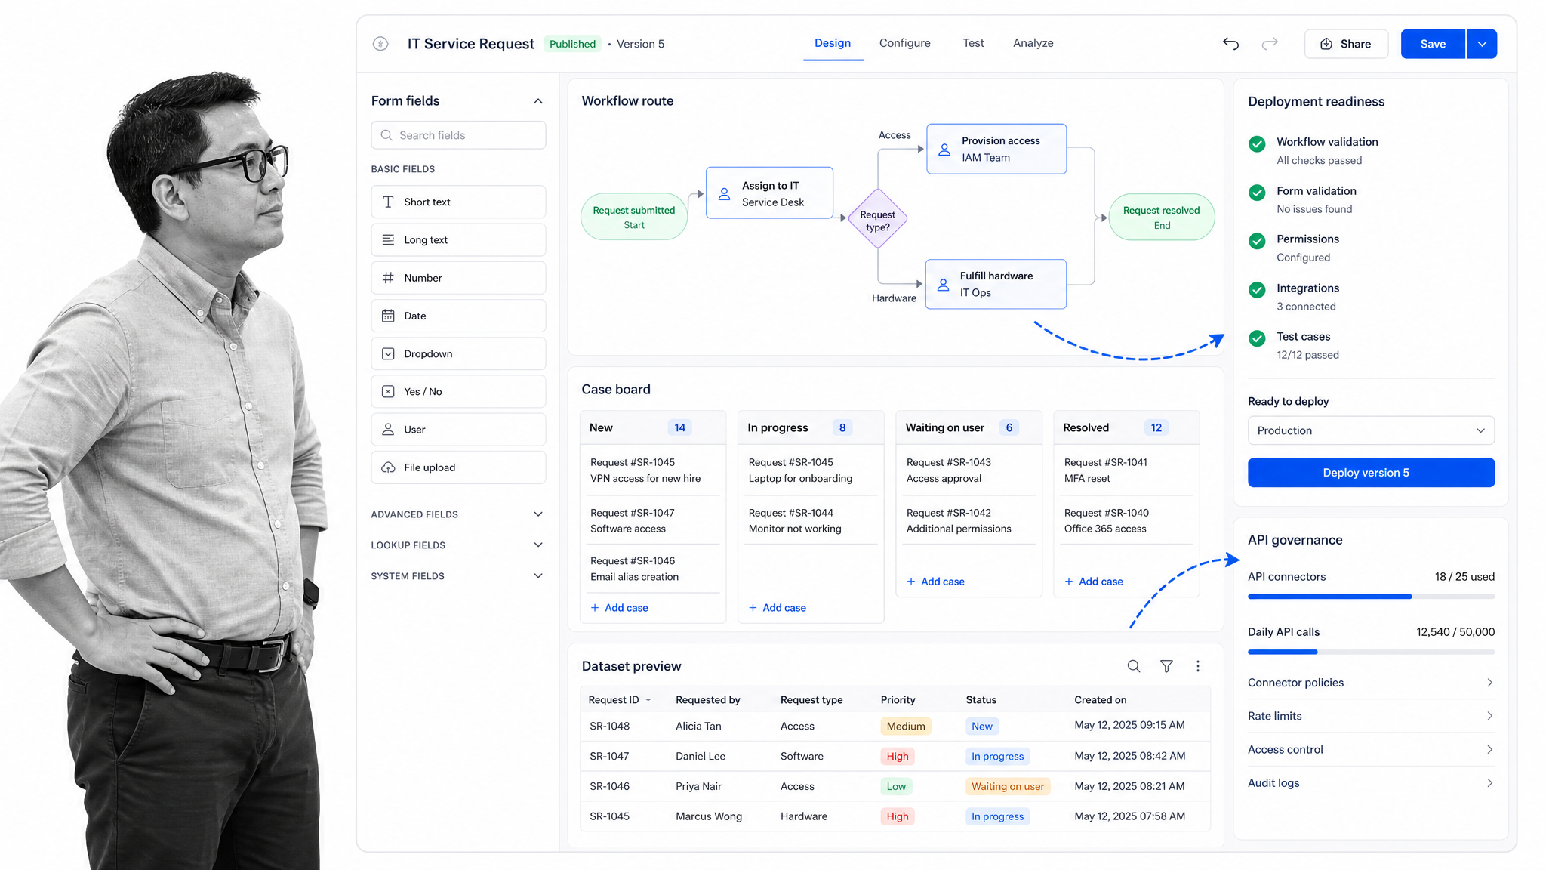The image size is (1546, 870).
Task: Click the File upload cloud icon
Action: tap(388, 467)
